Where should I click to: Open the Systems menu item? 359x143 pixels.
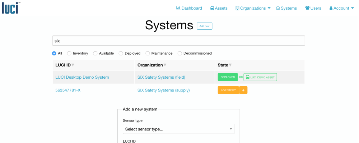pos(286,8)
